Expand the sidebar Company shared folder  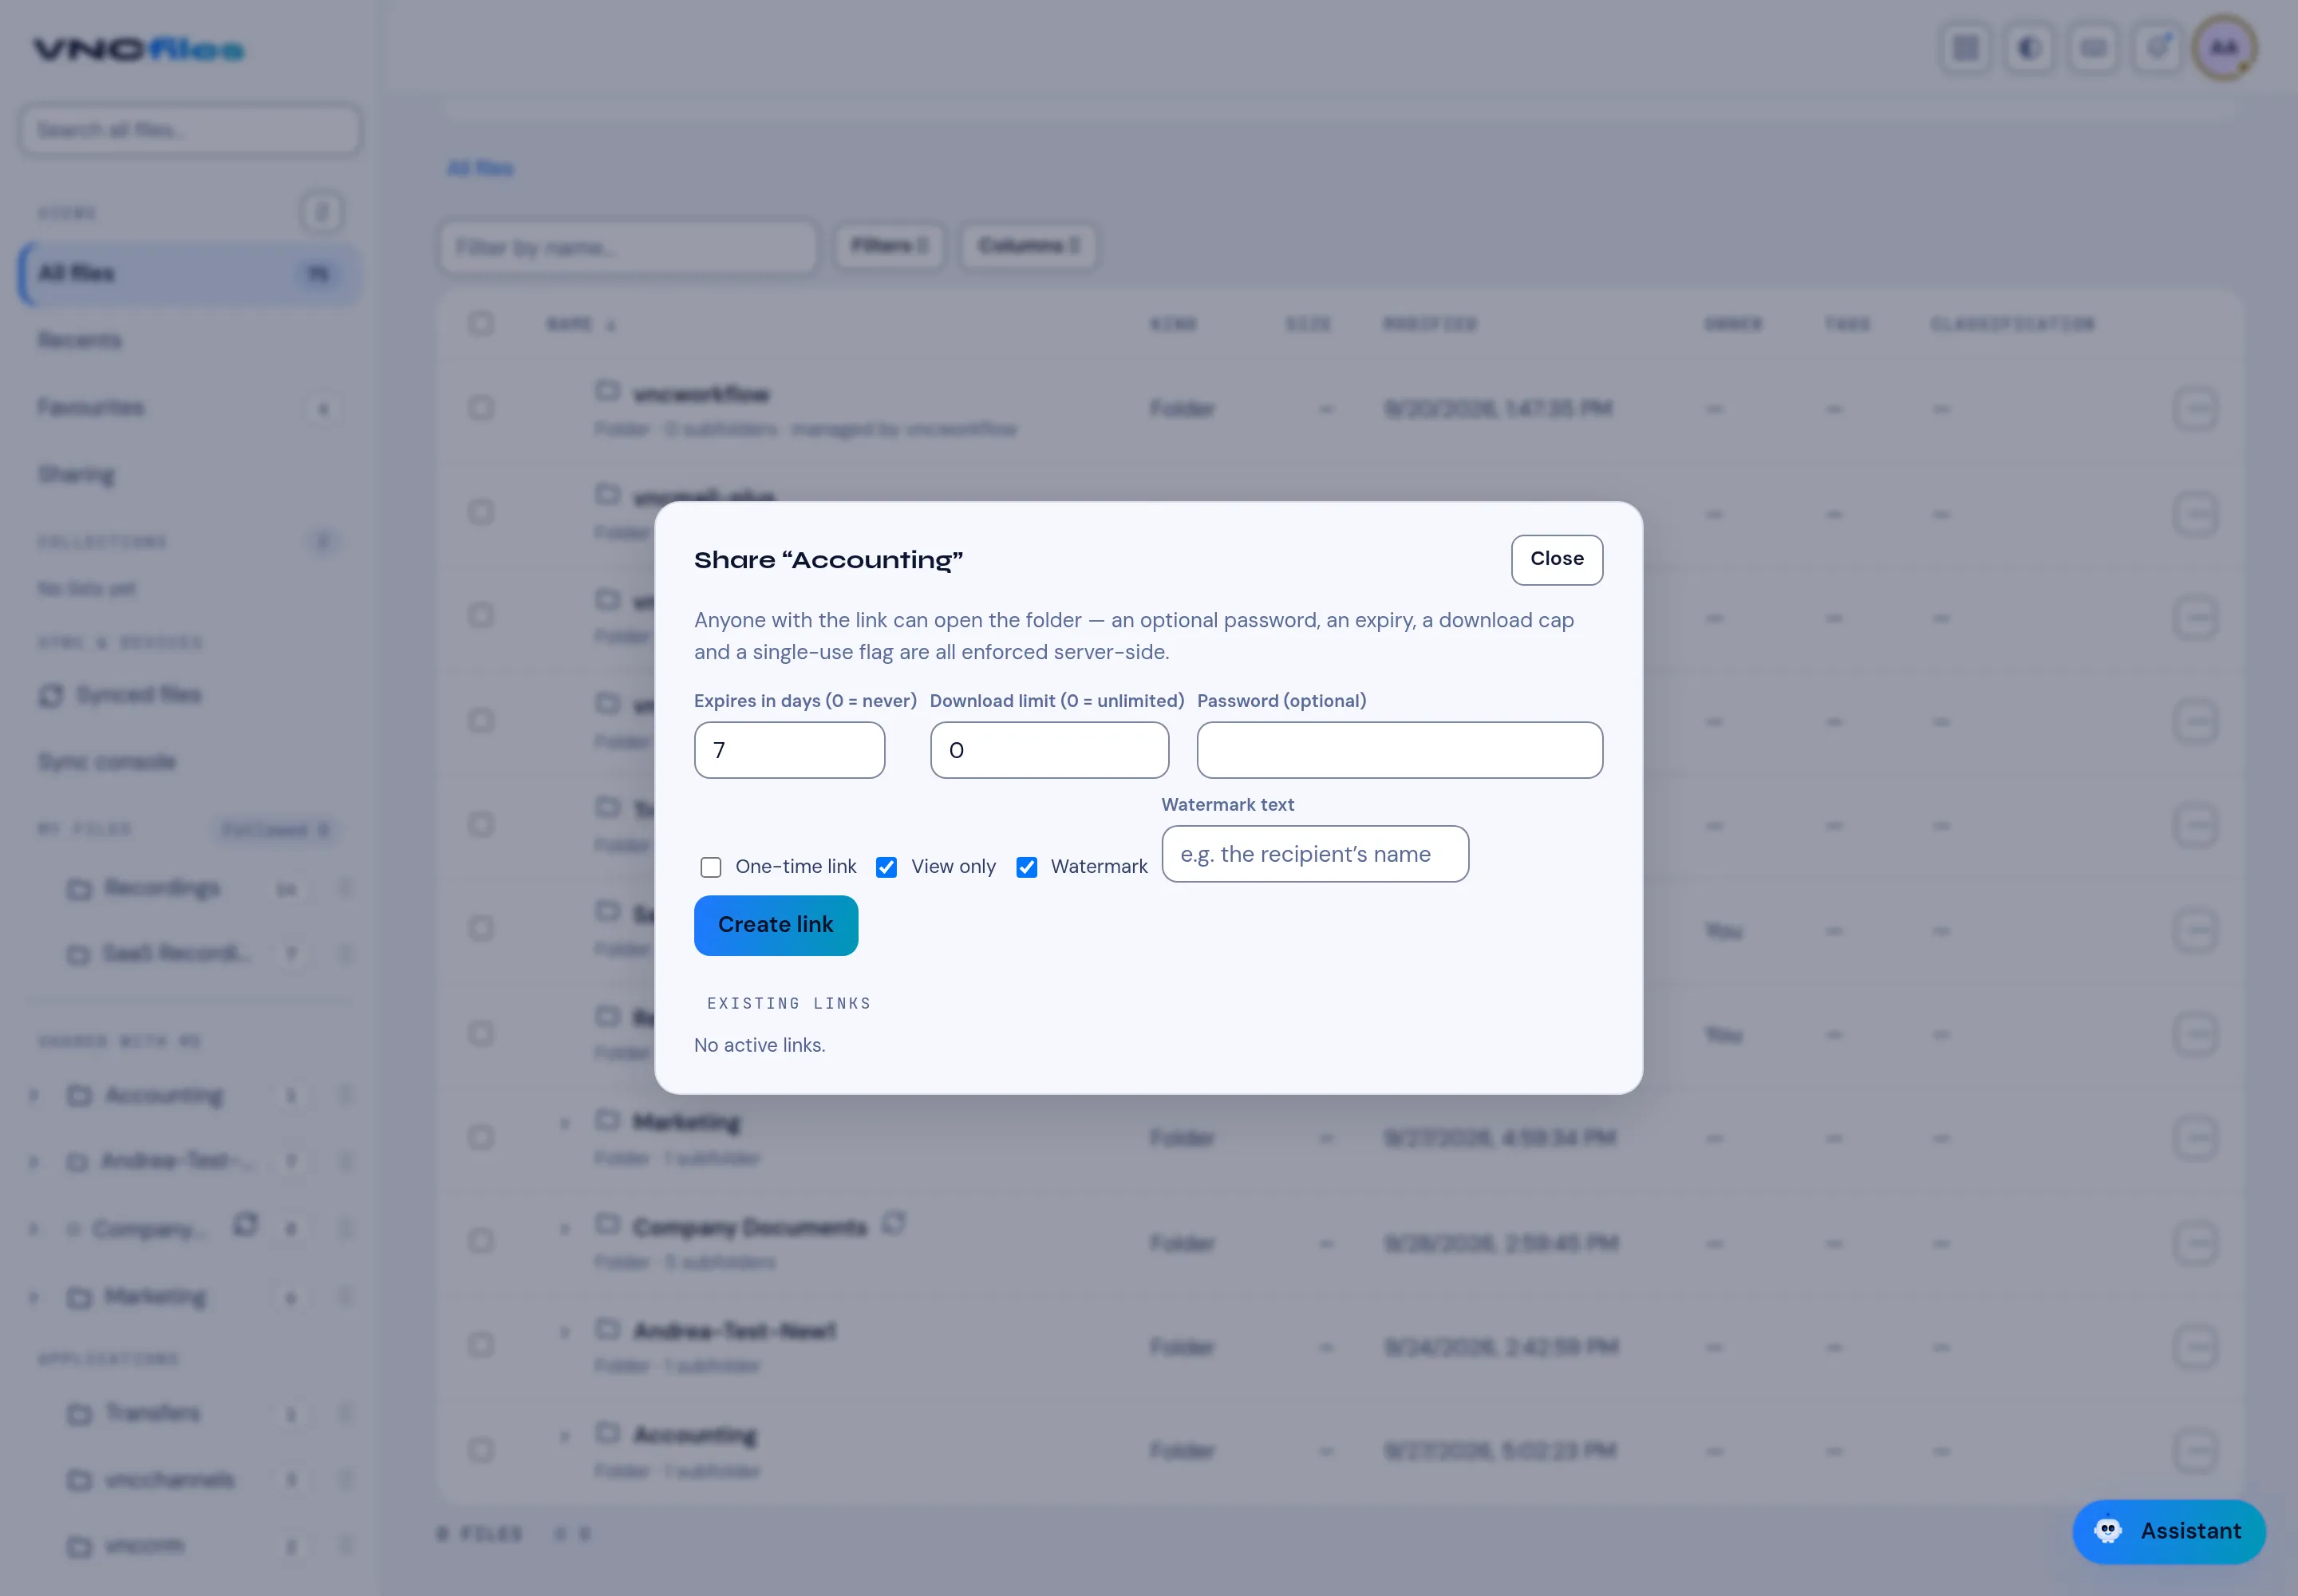point(33,1228)
